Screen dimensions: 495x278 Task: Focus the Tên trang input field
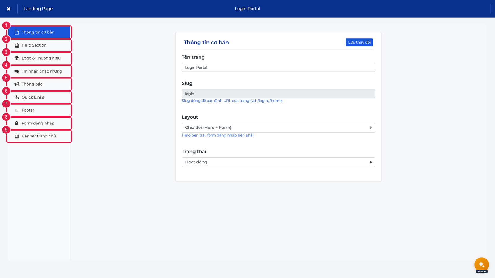[x=278, y=67]
